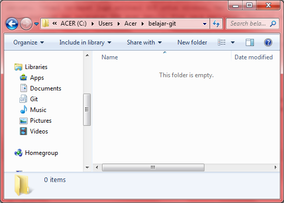Go back with the blue Back arrow
The image size is (284, 203).
click(12, 24)
